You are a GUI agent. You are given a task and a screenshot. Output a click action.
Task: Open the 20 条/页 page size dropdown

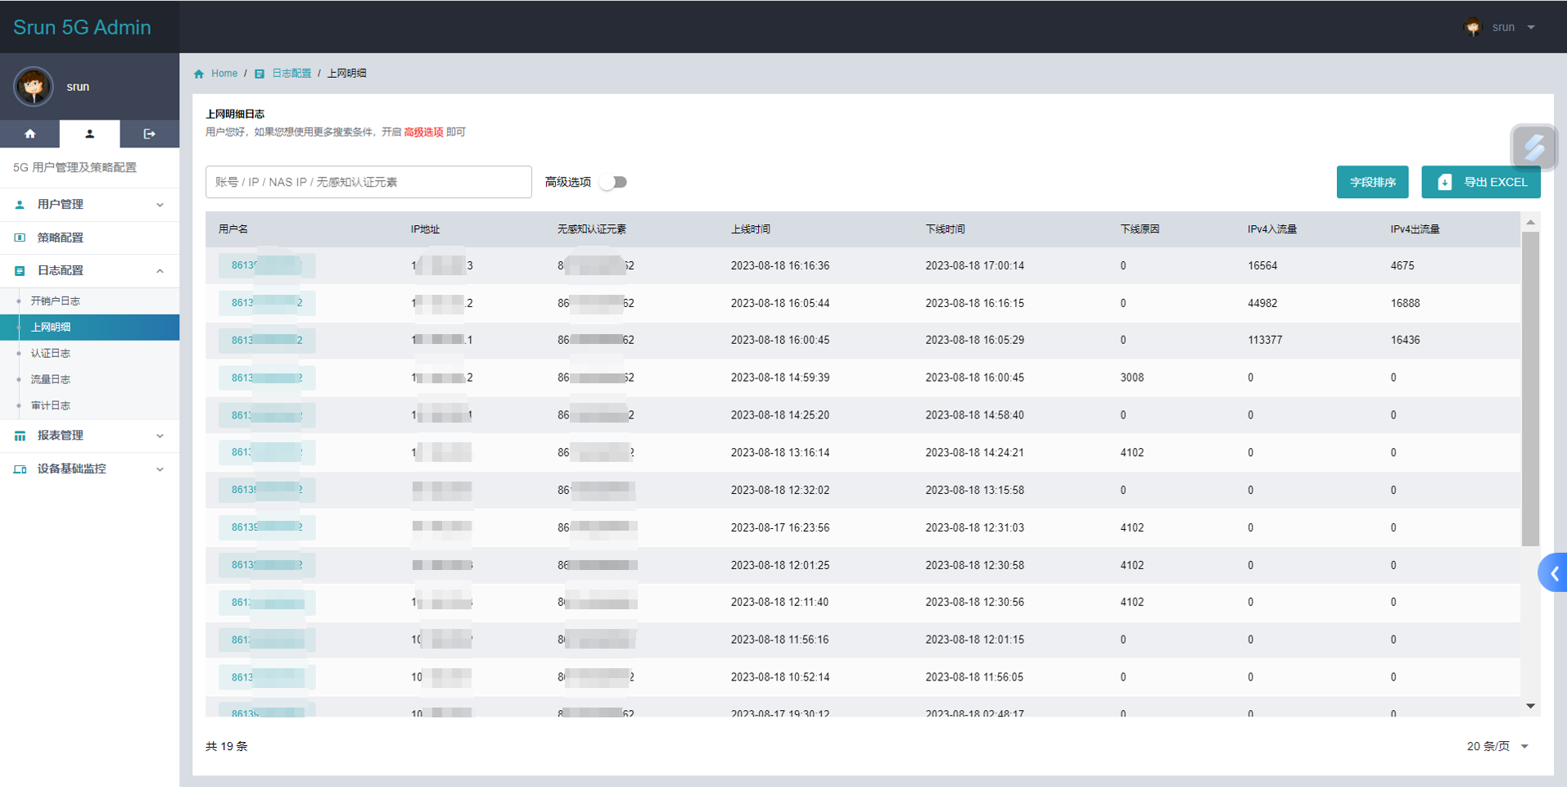[1497, 746]
